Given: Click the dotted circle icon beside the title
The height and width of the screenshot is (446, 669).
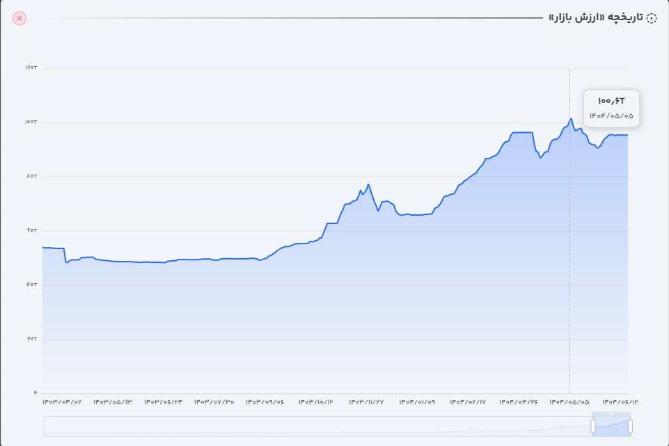Looking at the screenshot, I should pyautogui.click(x=652, y=18).
